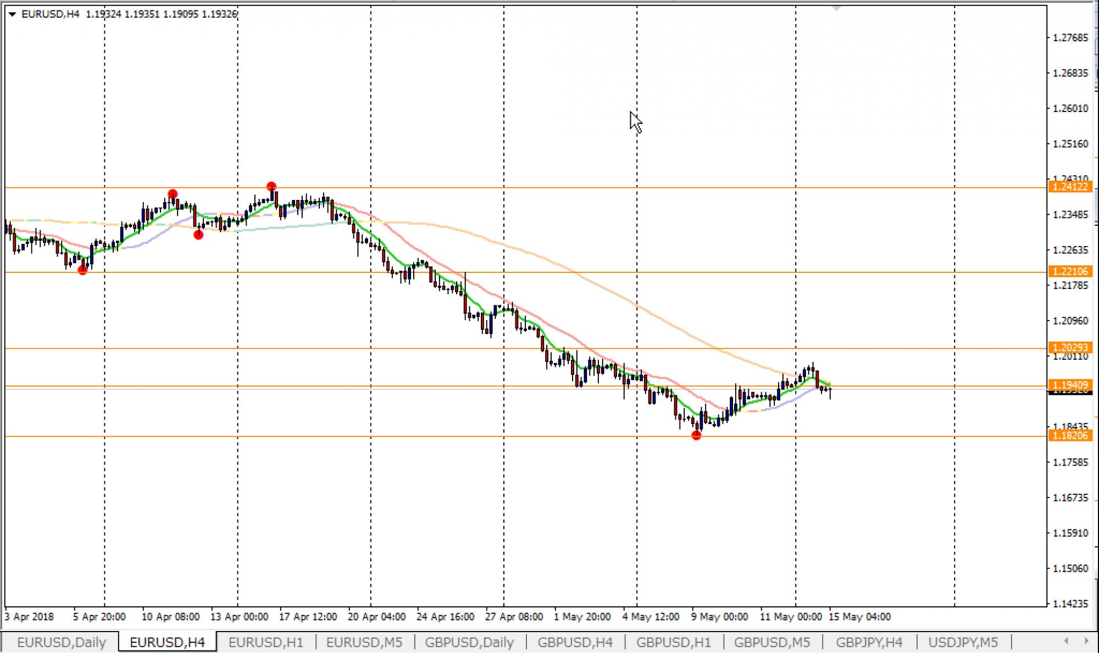The image size is (1099, 653).
Task: Click the 11 May 00:00 time label
Action: click(791, 617)
